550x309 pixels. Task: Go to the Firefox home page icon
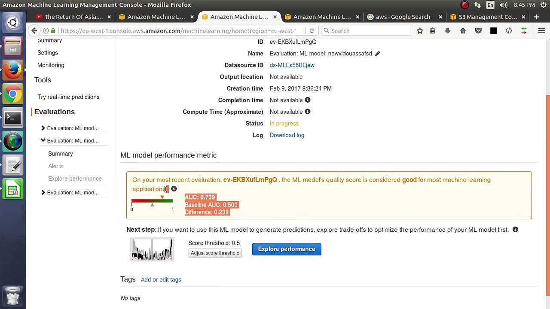(x=463, y=31)
